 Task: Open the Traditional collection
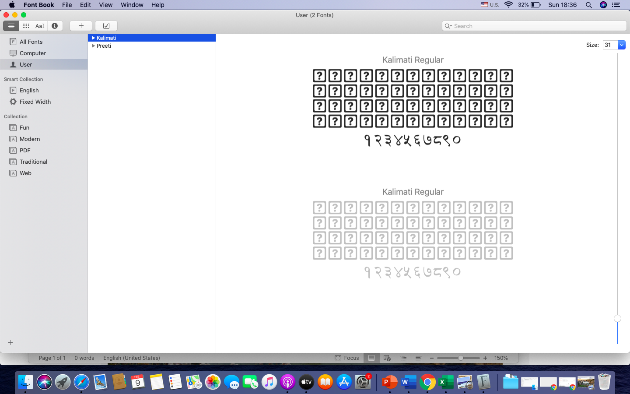tap(44, 162)
